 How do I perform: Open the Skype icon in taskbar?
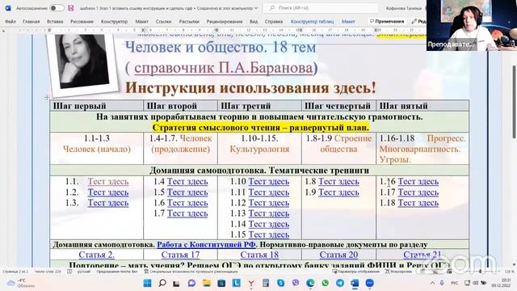click(x=280, y=283)
